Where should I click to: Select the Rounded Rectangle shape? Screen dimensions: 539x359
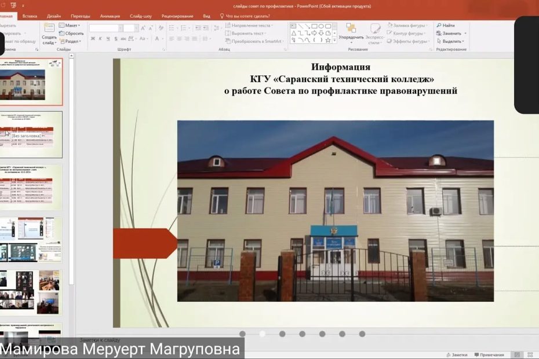pos(328,26)
